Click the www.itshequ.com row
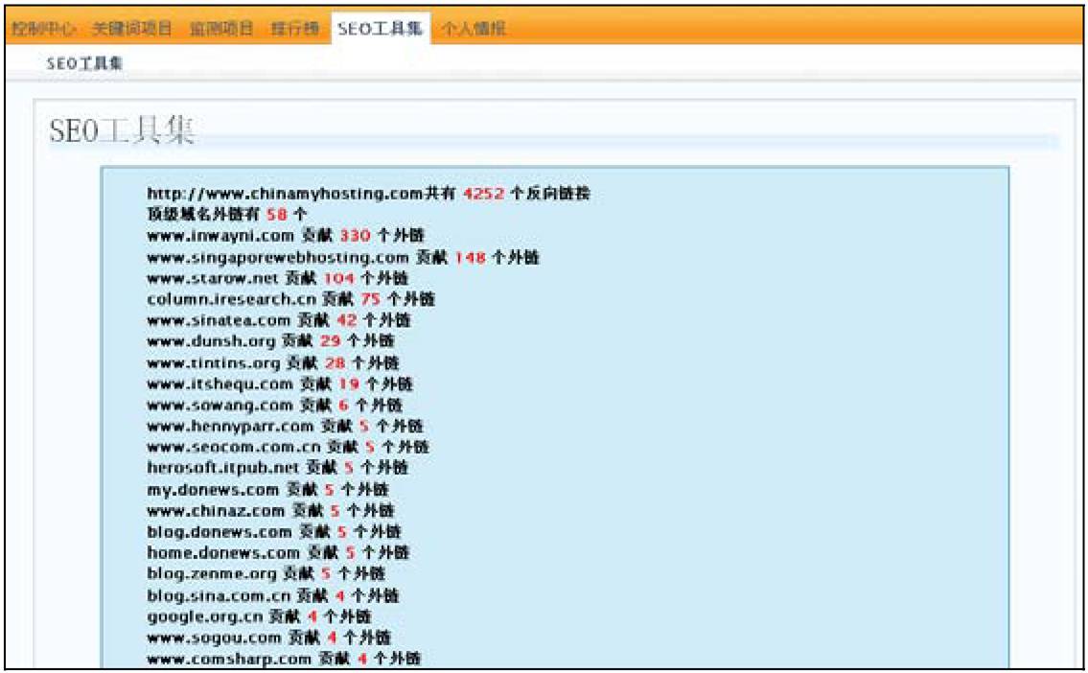This screenshot has height=673, width=1088. [x=280, y=383]
